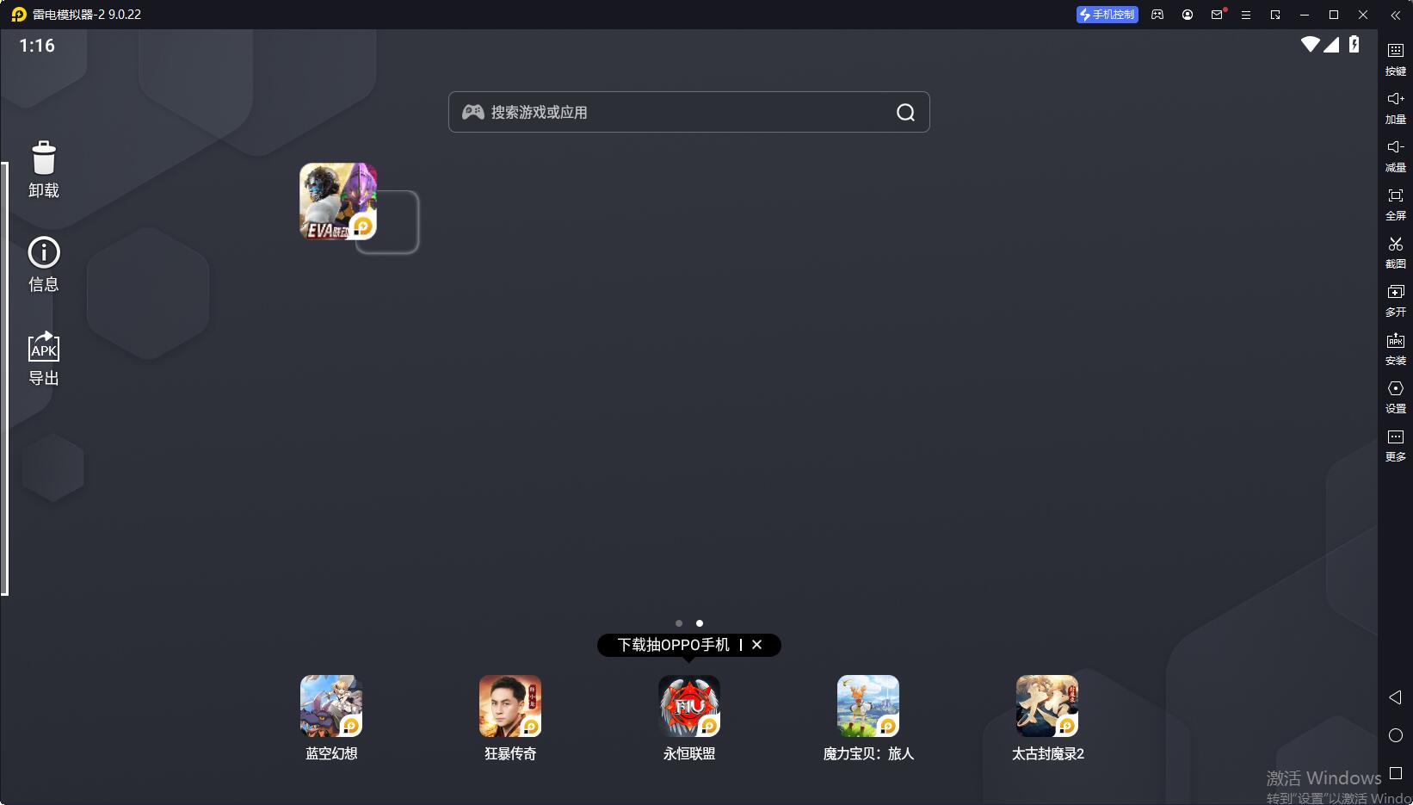
Task: Click the Phone Control button
Action: point(1107,15)
